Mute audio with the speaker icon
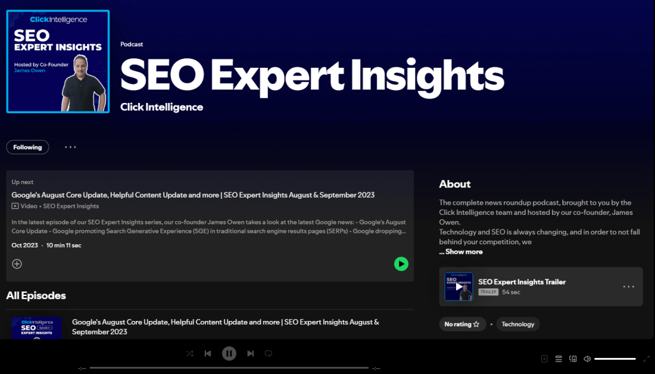Viewport: 655px width, 374px height. [x=587, y=359]
